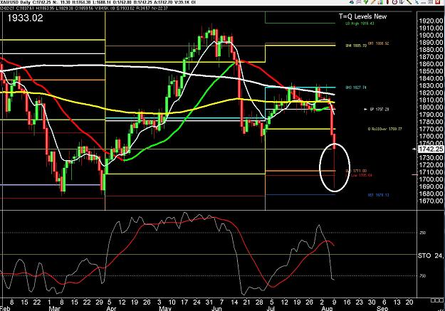Click the SP 1797.28 level label

tap(379, 110)
